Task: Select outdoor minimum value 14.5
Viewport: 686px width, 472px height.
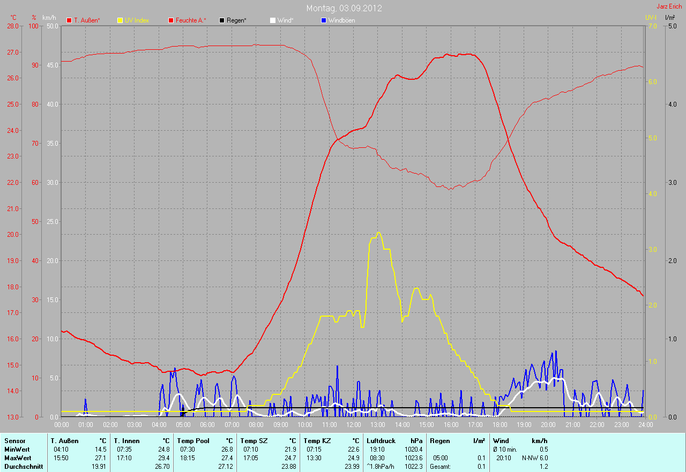Action: pos(101,449)
